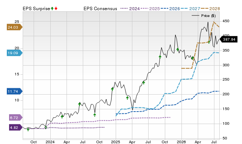Viewport: 242px width, 144px height.
Task: Click the 10 label on the EPS axis
Action: pos(17,100)
